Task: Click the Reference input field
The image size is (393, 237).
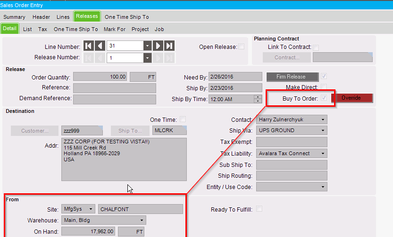Action: (115, 88)
